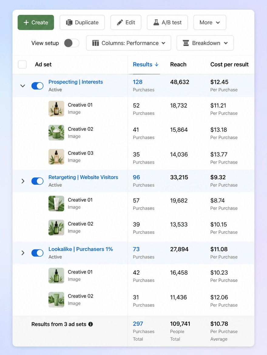The width and height of the screenshot is (267, 355).
Task: Select the Creative 03 name under Prospecting
Action: pyautogui.click(x=80, y=153)
